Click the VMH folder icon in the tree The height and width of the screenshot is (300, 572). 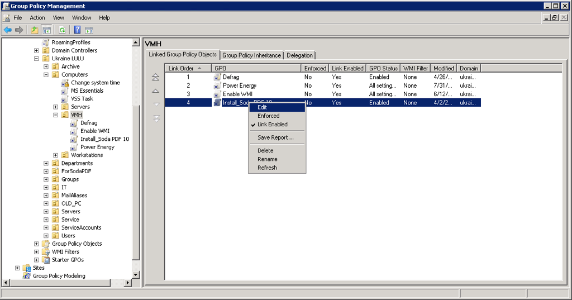click(x=65, y=115)
